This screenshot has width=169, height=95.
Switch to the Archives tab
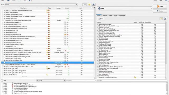tap(105, 16)
